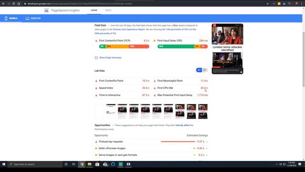Select the MOBILE results tab

tap(11, 18)
